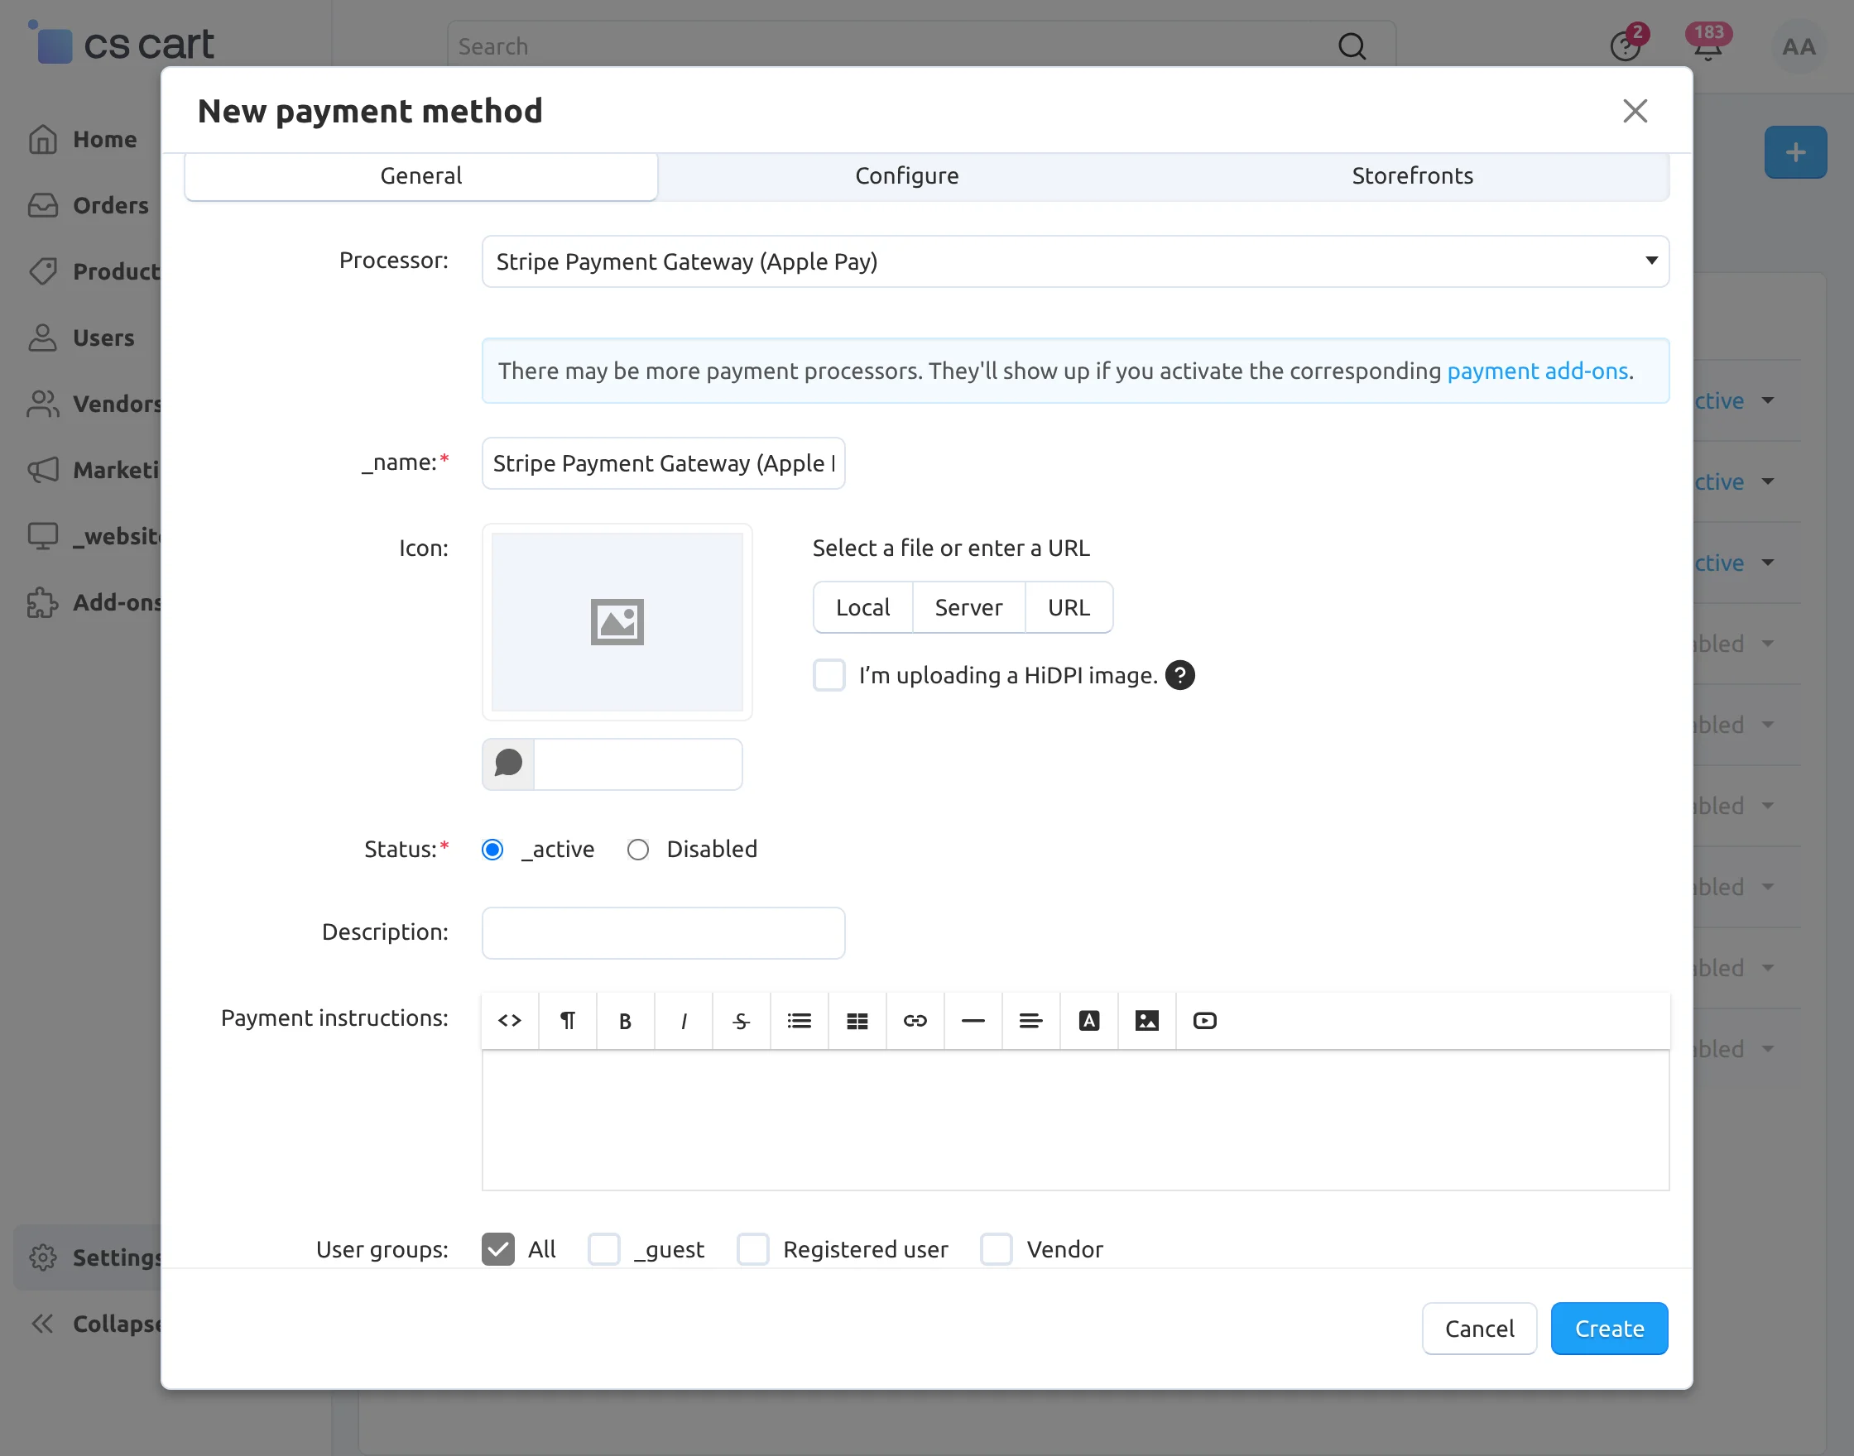Open the Processor dropdown

click(1075, 261)
